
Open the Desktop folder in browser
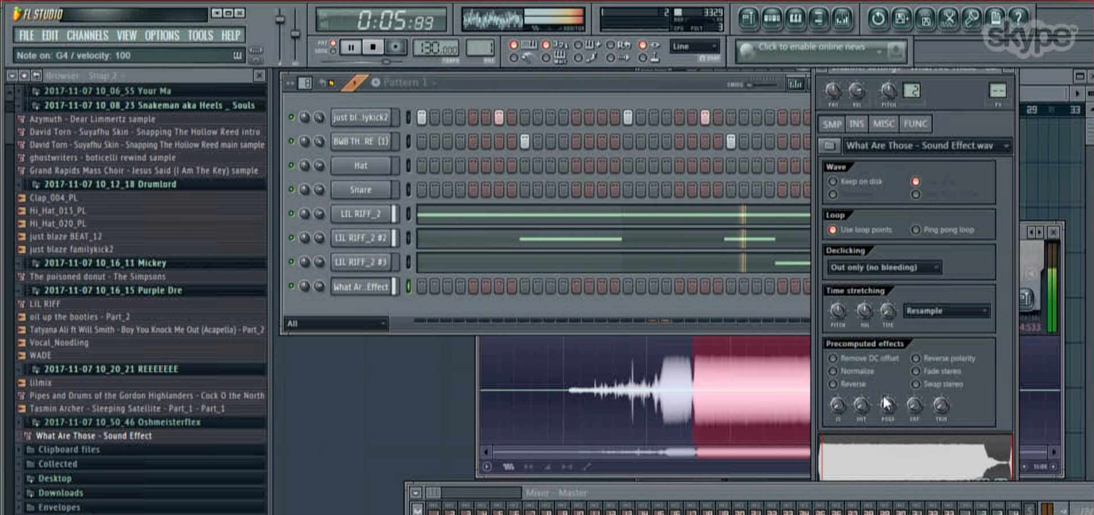pos(55,478)
